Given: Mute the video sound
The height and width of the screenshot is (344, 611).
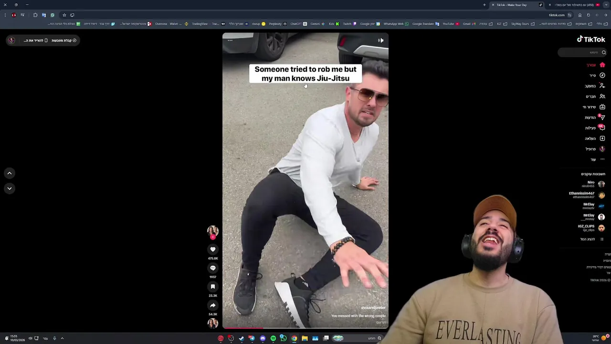Looking at the screenshot, I should (381, 41).
